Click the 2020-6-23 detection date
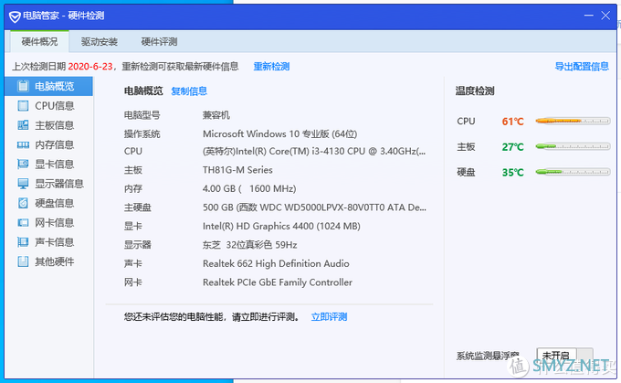Viewport: 621px width, 383px height. 90,67
